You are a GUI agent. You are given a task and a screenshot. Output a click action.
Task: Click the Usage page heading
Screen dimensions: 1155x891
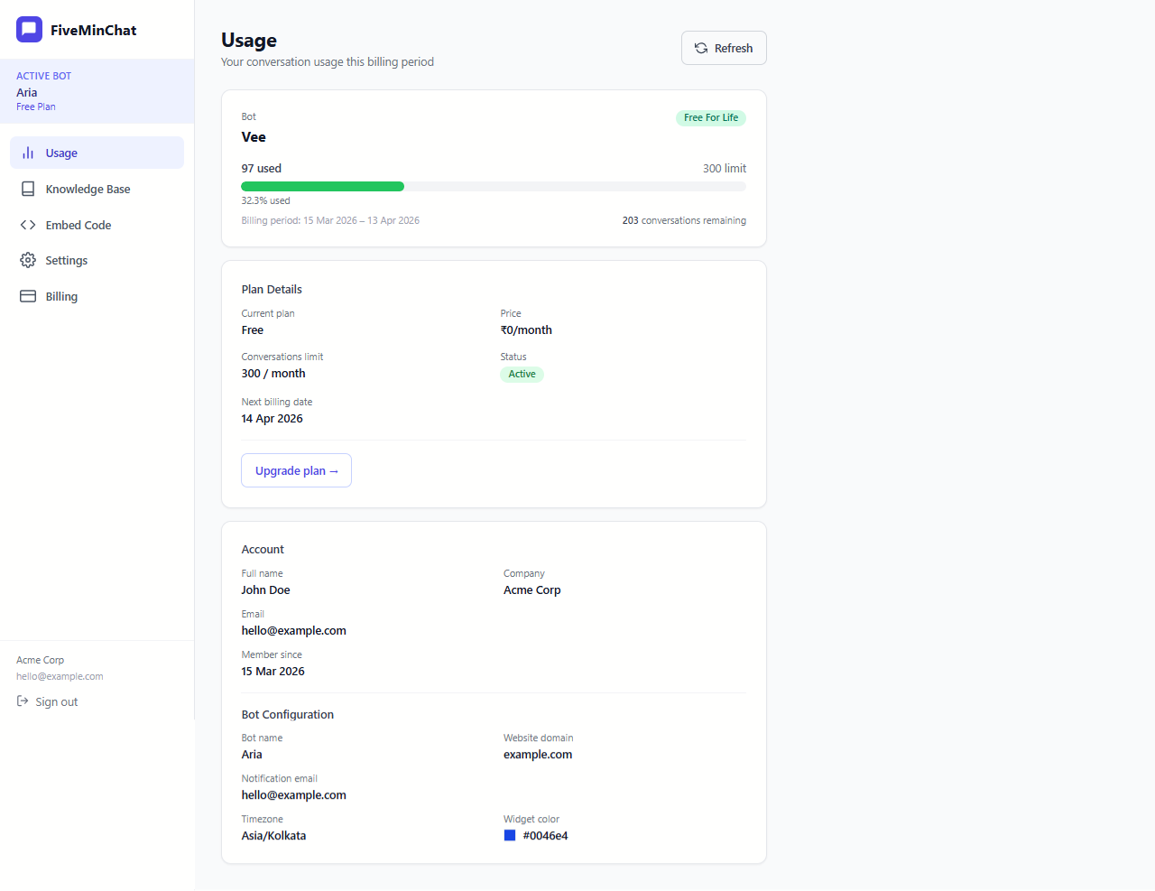pyautogui.click(x=249, y=40)
